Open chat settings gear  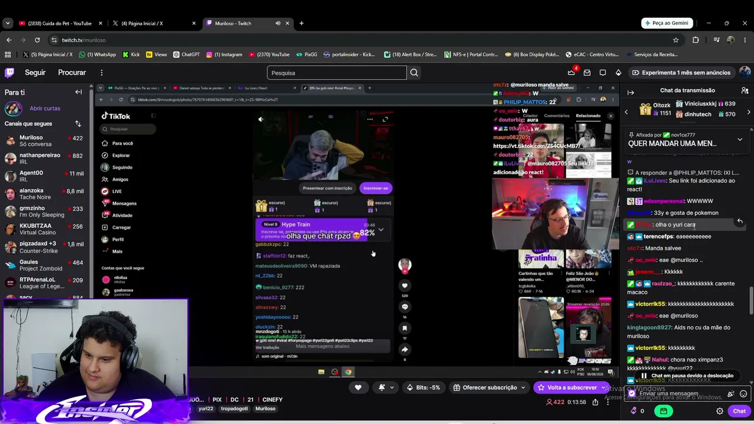(719, 411)
